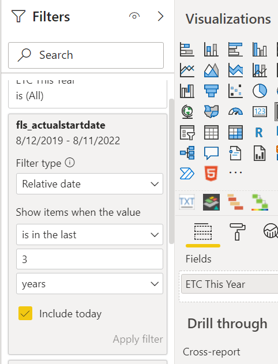Insert a Gauge visual

point(235,112)
